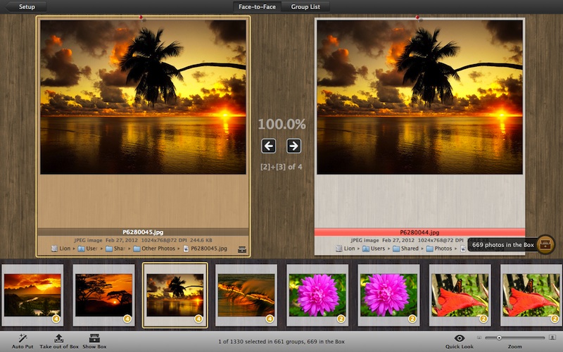Viewport: 563px width, 352px height.
Task: Click the treasure box icon beside the tooltip
Action: 545,244
